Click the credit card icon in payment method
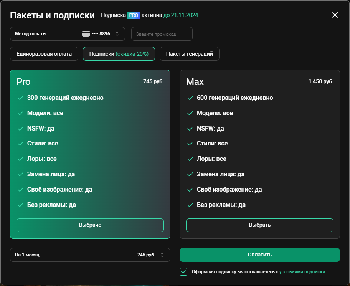Viewport: 350px width, 286px height. point(86,34)
